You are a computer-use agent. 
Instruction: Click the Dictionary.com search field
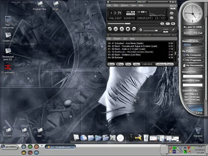193,85
